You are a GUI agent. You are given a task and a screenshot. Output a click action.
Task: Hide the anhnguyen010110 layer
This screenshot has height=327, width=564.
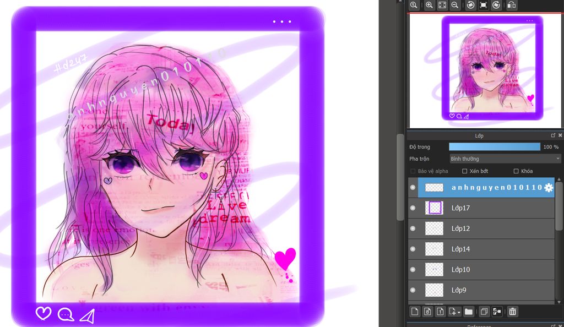point(413,187)
